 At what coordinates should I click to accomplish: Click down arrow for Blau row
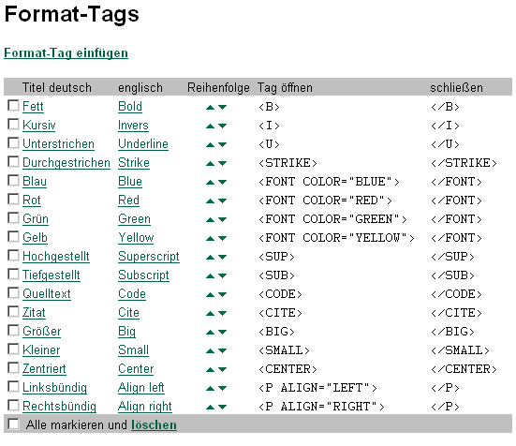tap(223, 183)
